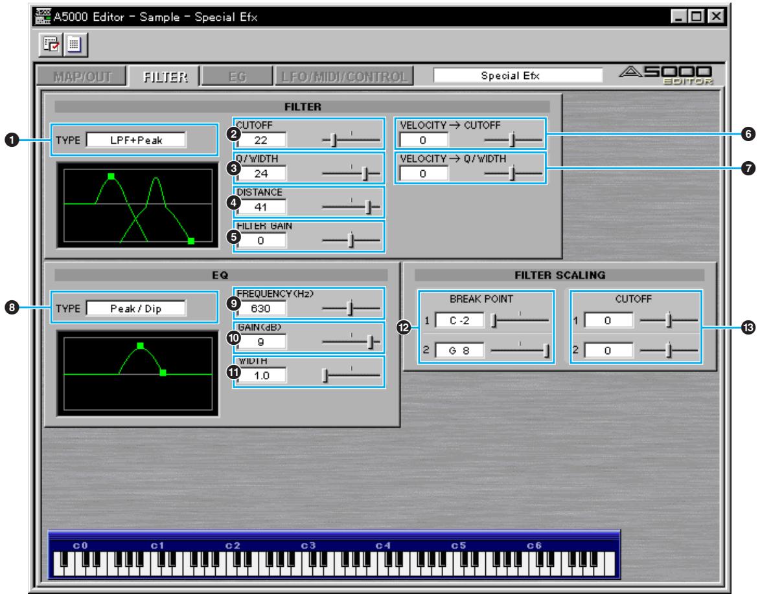Click the EQ FREQUENCY slider handle
Screen dimensions: 760x594
(x=350, y=309)
